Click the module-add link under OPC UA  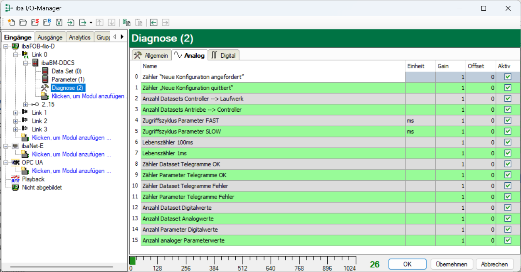pos(71,171)
